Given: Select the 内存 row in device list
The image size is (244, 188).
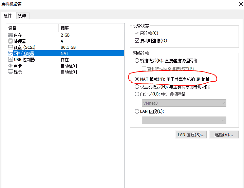Looking at the screenshot, I should (66, 35).
